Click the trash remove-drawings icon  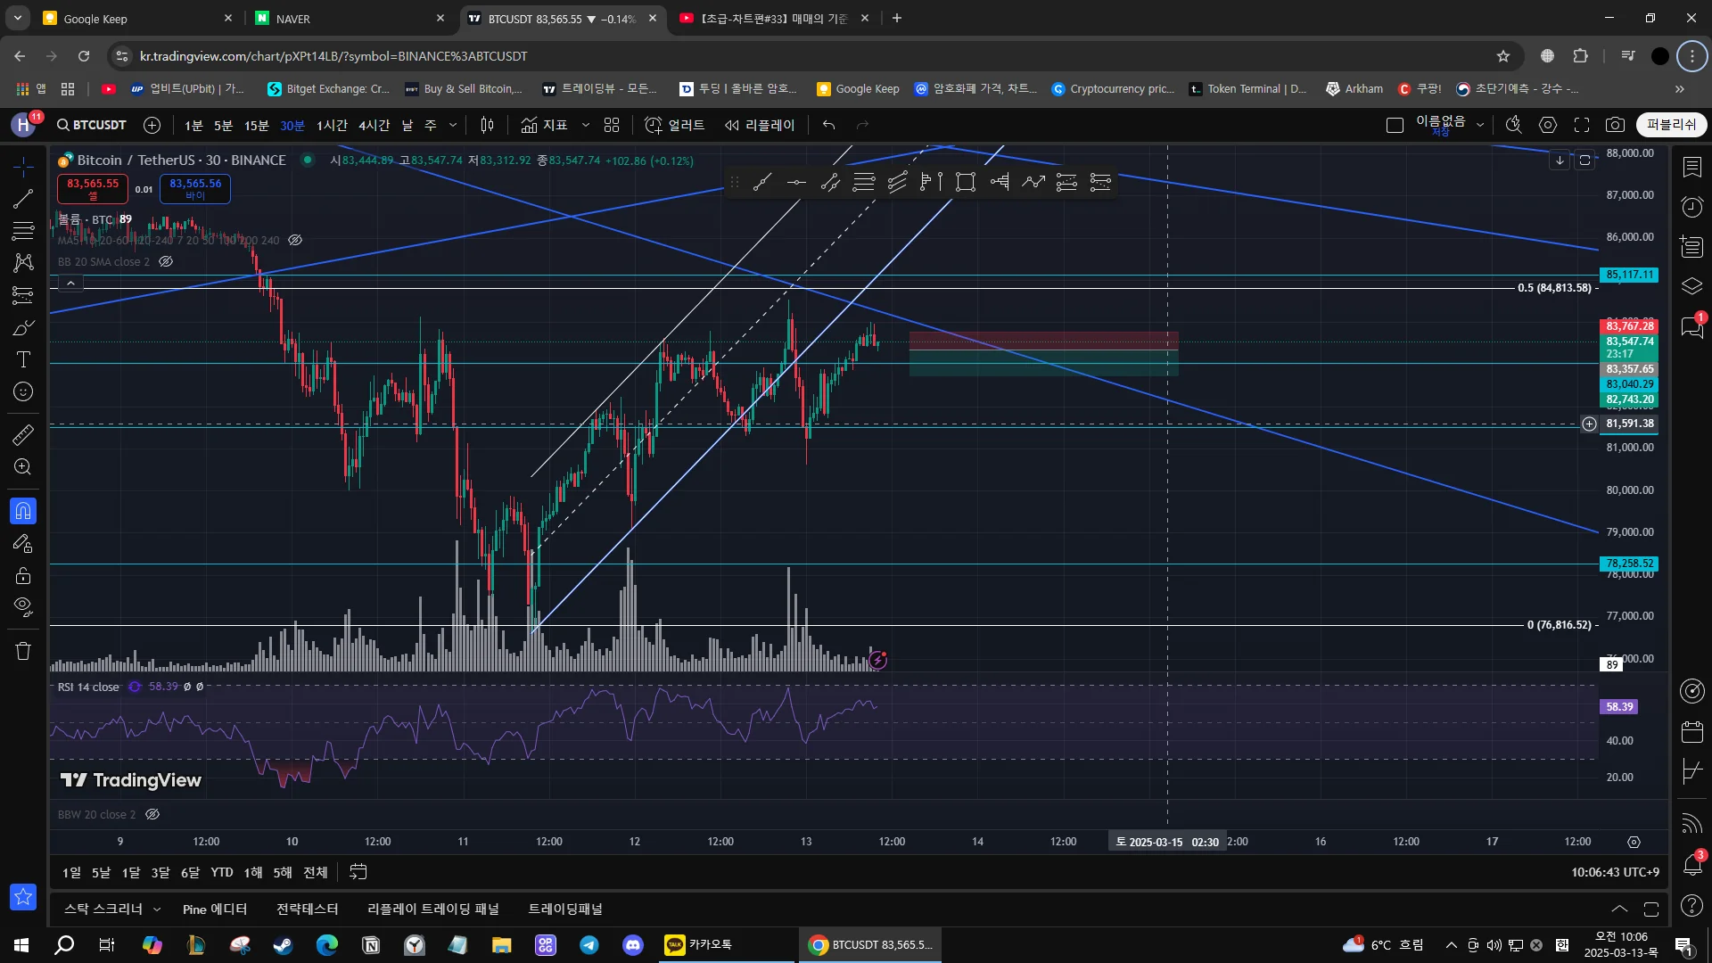23,651
